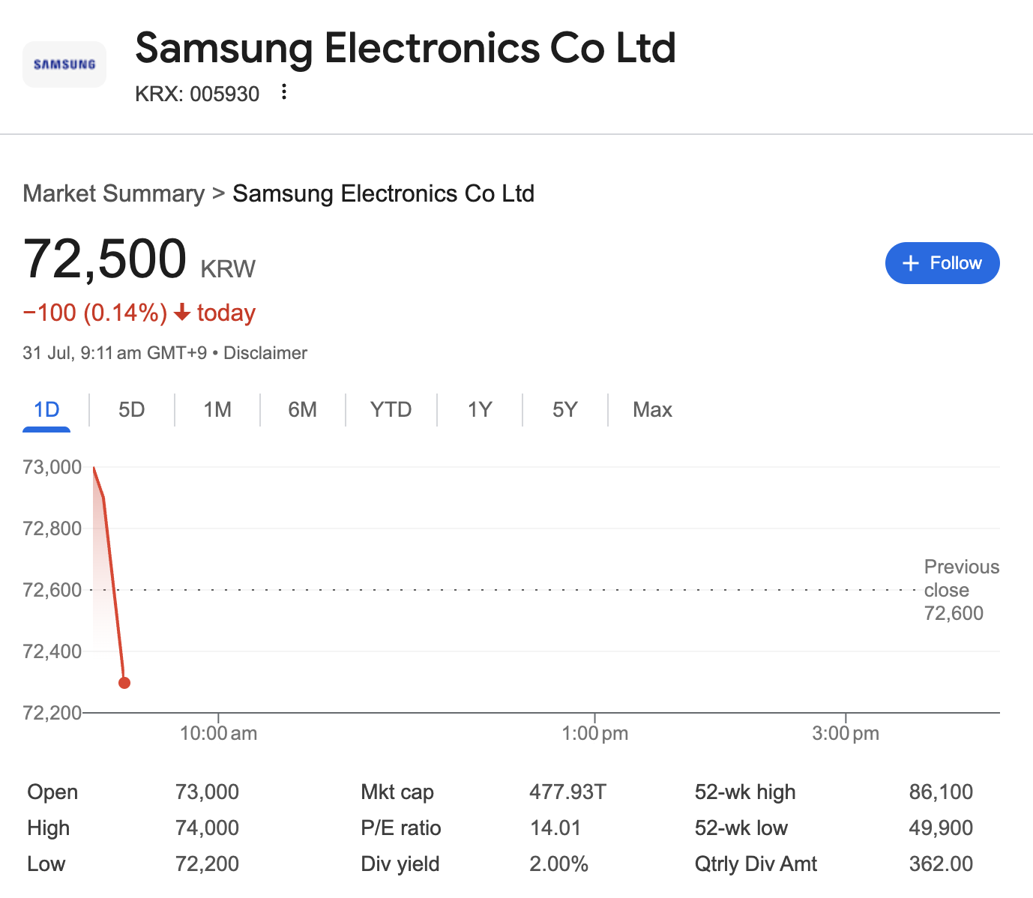View the 5Y chart range

tap(565, 410)
